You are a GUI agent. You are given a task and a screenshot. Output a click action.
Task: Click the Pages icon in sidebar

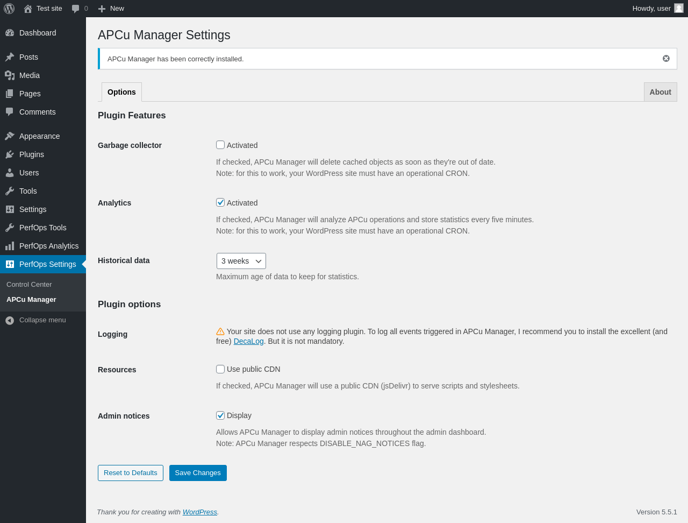click(10, 94)
